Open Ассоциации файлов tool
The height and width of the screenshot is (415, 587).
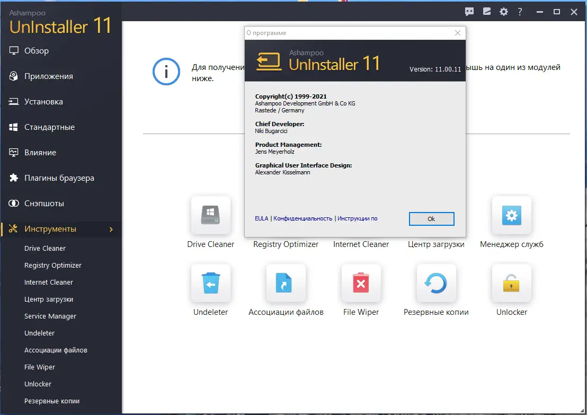[x=286, y=283]
